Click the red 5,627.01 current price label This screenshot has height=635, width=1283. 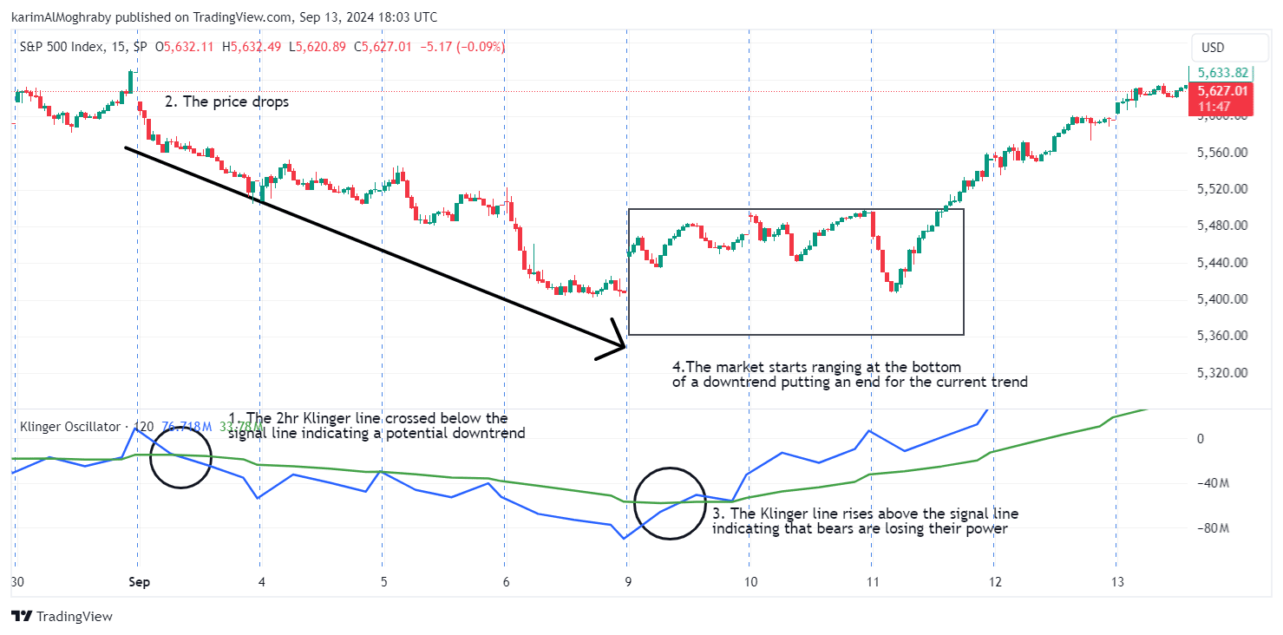[1222, 91]
